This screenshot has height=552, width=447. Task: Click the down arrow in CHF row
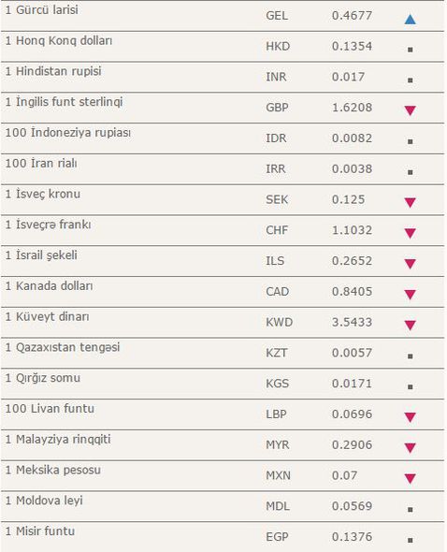pos(410,233)
